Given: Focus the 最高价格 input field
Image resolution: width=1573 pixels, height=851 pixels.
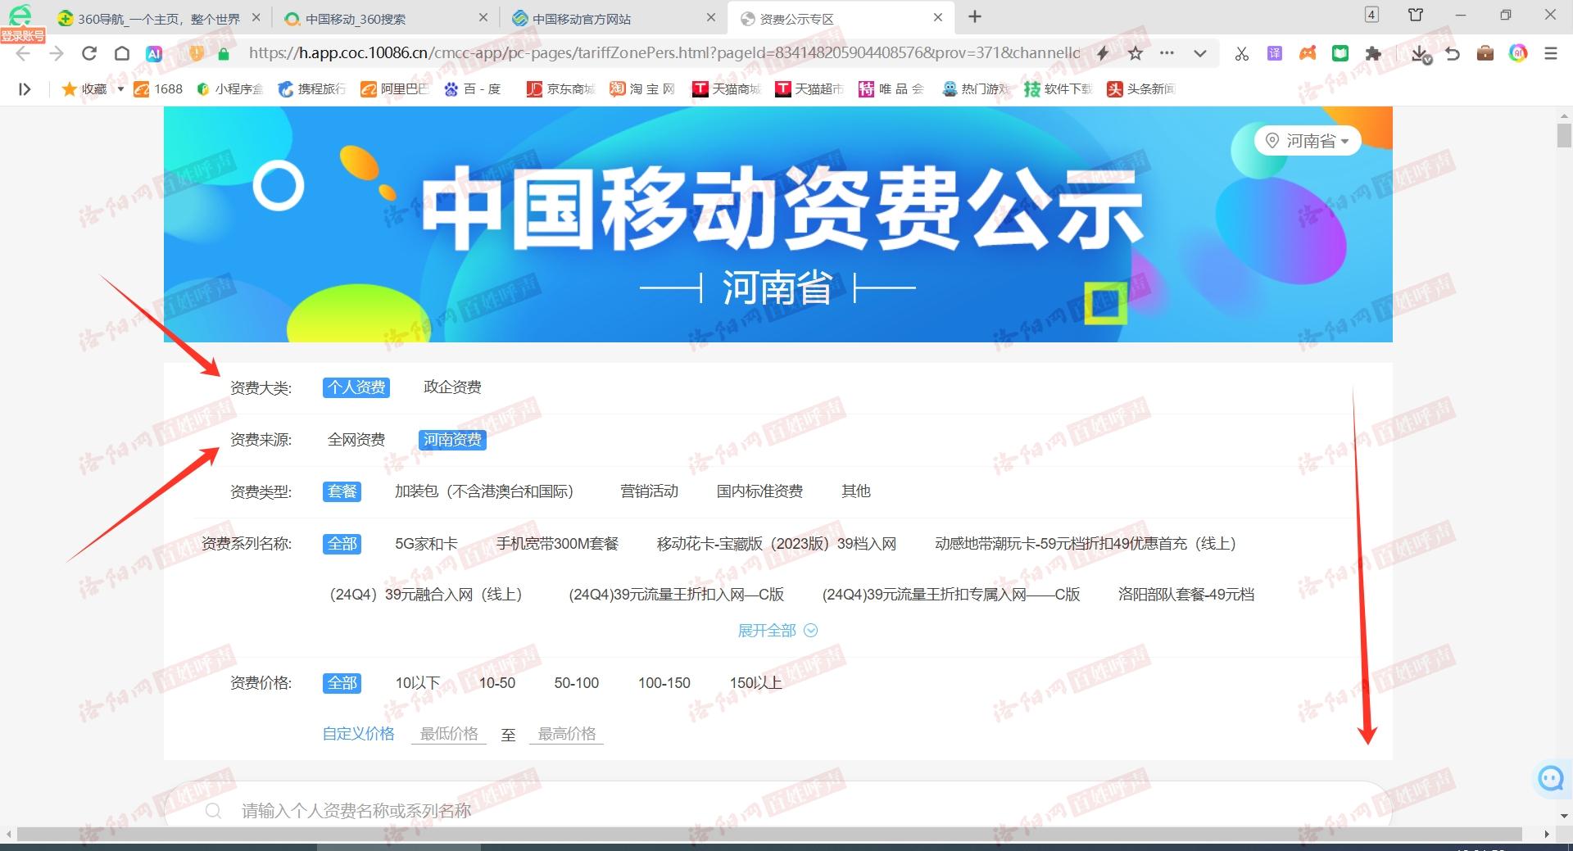Looking at the screenshot, I should point(567,734).
